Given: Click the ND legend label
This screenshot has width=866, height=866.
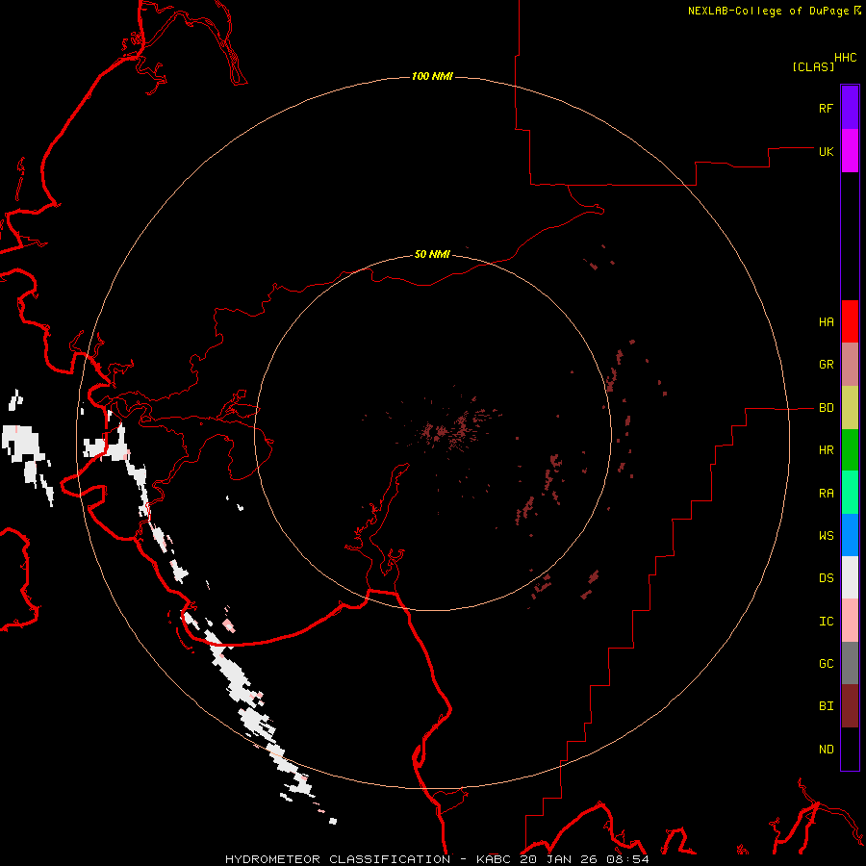Looking at the screenshot, I should pos(826,750).
